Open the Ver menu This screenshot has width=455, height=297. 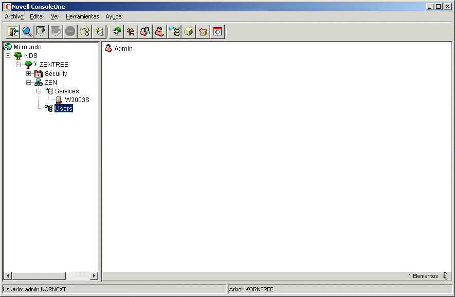pos(55,16)
